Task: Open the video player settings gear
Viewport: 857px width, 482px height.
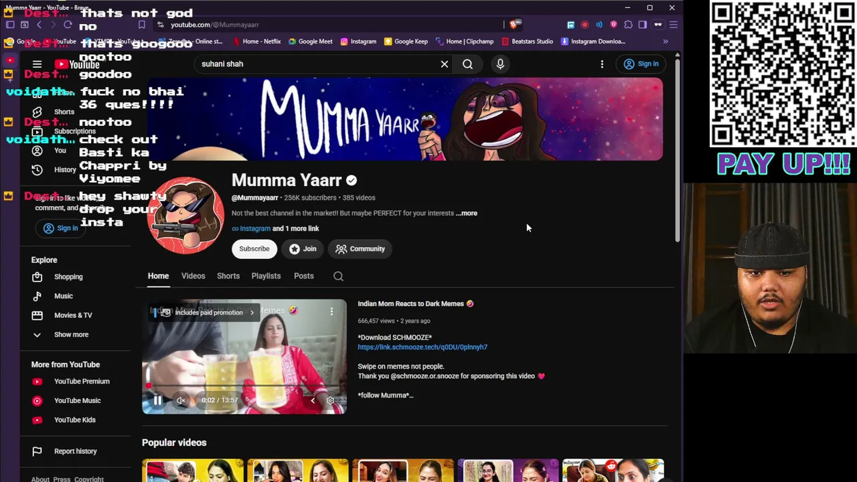Action: (330, 400)
